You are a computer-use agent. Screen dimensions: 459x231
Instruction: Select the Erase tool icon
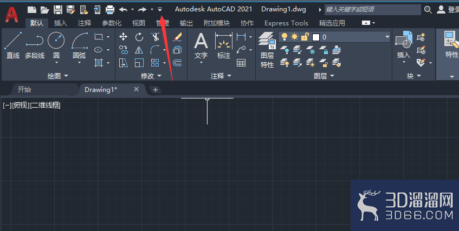point(177,37)
